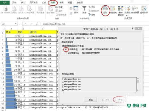Select the Delimited (分隔符号) radio option

[x=66, y=49]
